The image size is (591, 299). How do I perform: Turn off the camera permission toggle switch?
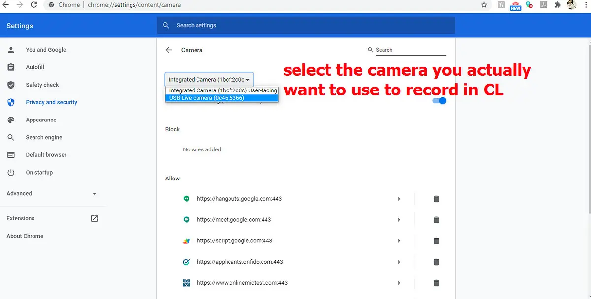click(x=439, y=100)
